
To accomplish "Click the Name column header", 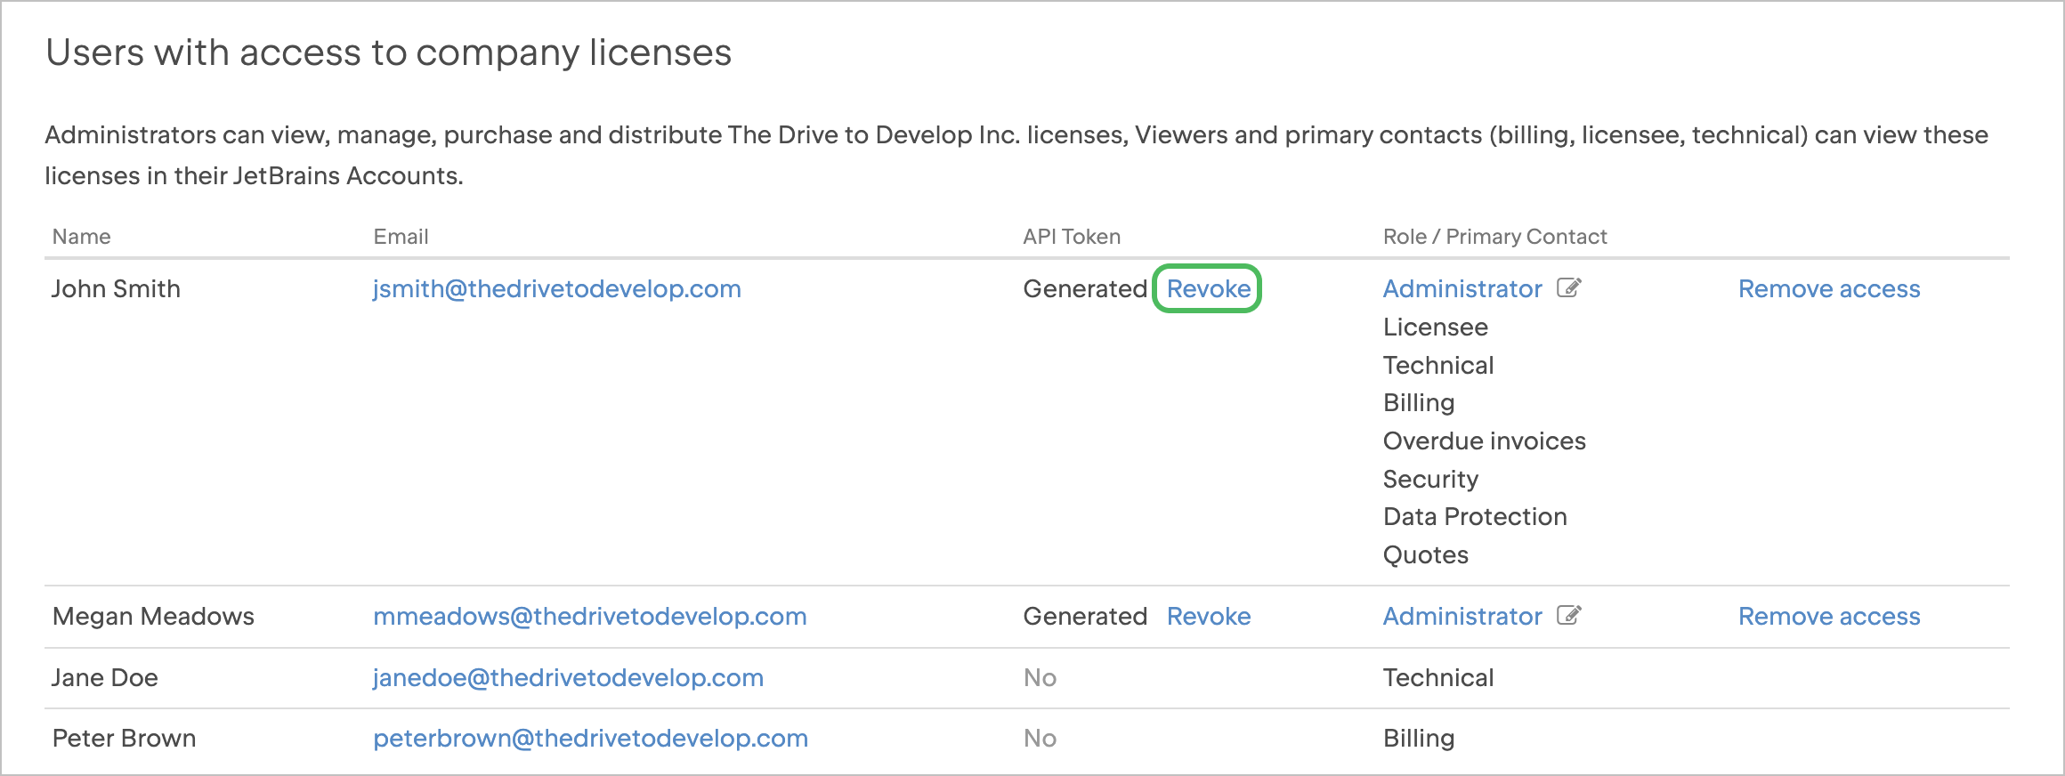I will tap(82, 237).
